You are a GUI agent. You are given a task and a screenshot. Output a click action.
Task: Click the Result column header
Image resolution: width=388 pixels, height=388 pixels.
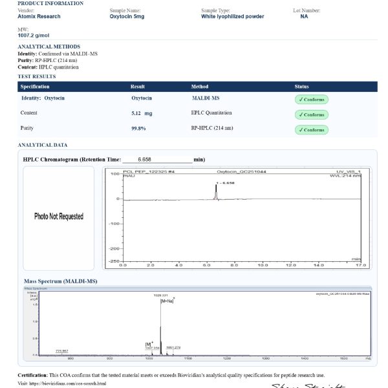pyautogui.click(x=138, y=87)
